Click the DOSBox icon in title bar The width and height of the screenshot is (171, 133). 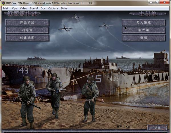(x=3, y=3)
